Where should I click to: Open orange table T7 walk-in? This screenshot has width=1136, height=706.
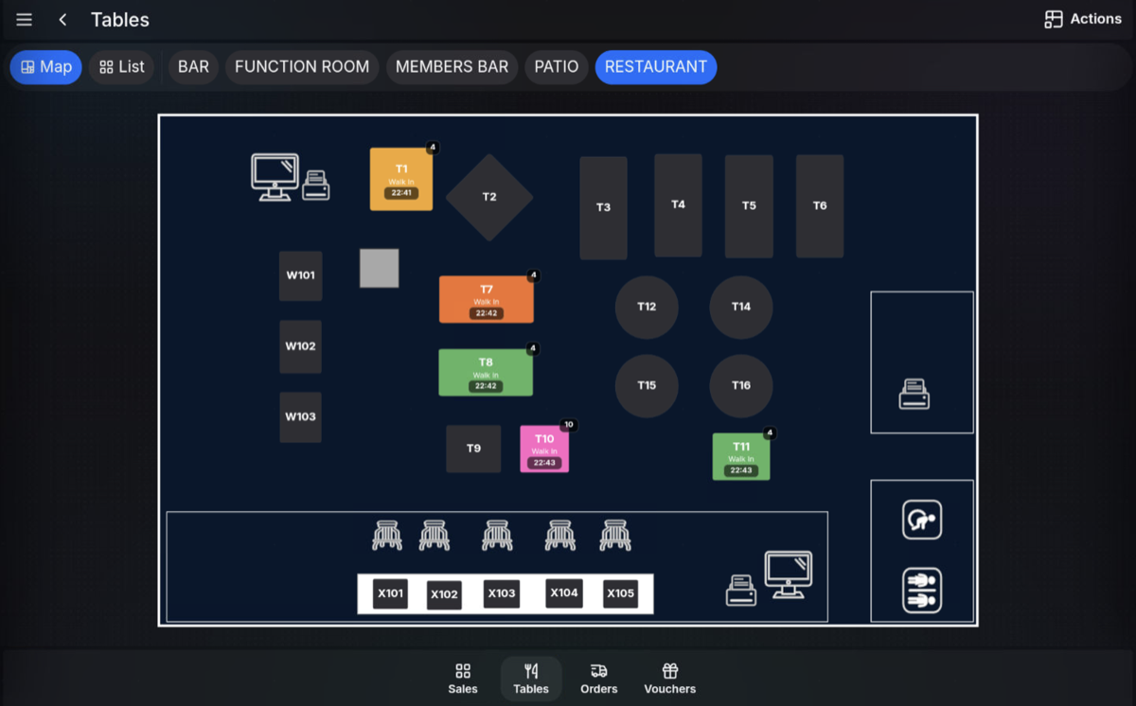487,300
